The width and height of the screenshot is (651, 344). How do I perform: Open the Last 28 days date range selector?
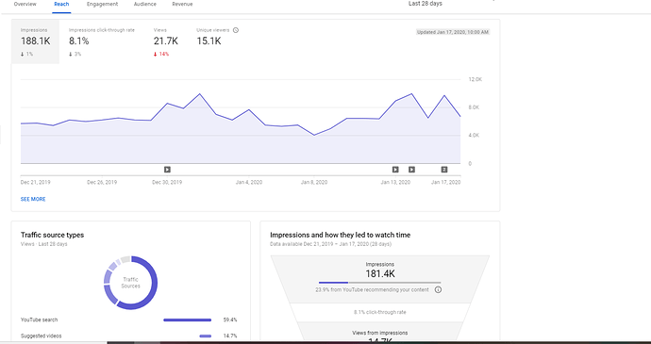[x=426, y=4]
